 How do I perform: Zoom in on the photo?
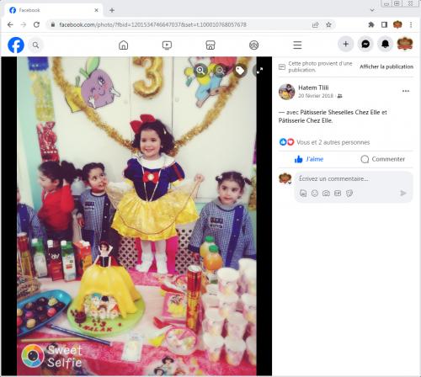[x=200, y=70]
